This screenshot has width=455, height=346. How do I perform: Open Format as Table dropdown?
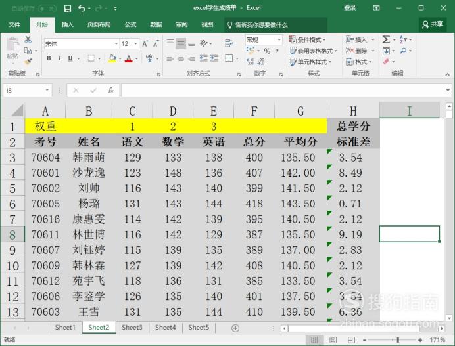(x=312, y=51)
